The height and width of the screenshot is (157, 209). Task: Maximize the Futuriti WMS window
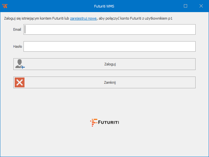point(185,6)
